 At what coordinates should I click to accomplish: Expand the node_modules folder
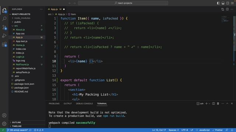(22, 18)
